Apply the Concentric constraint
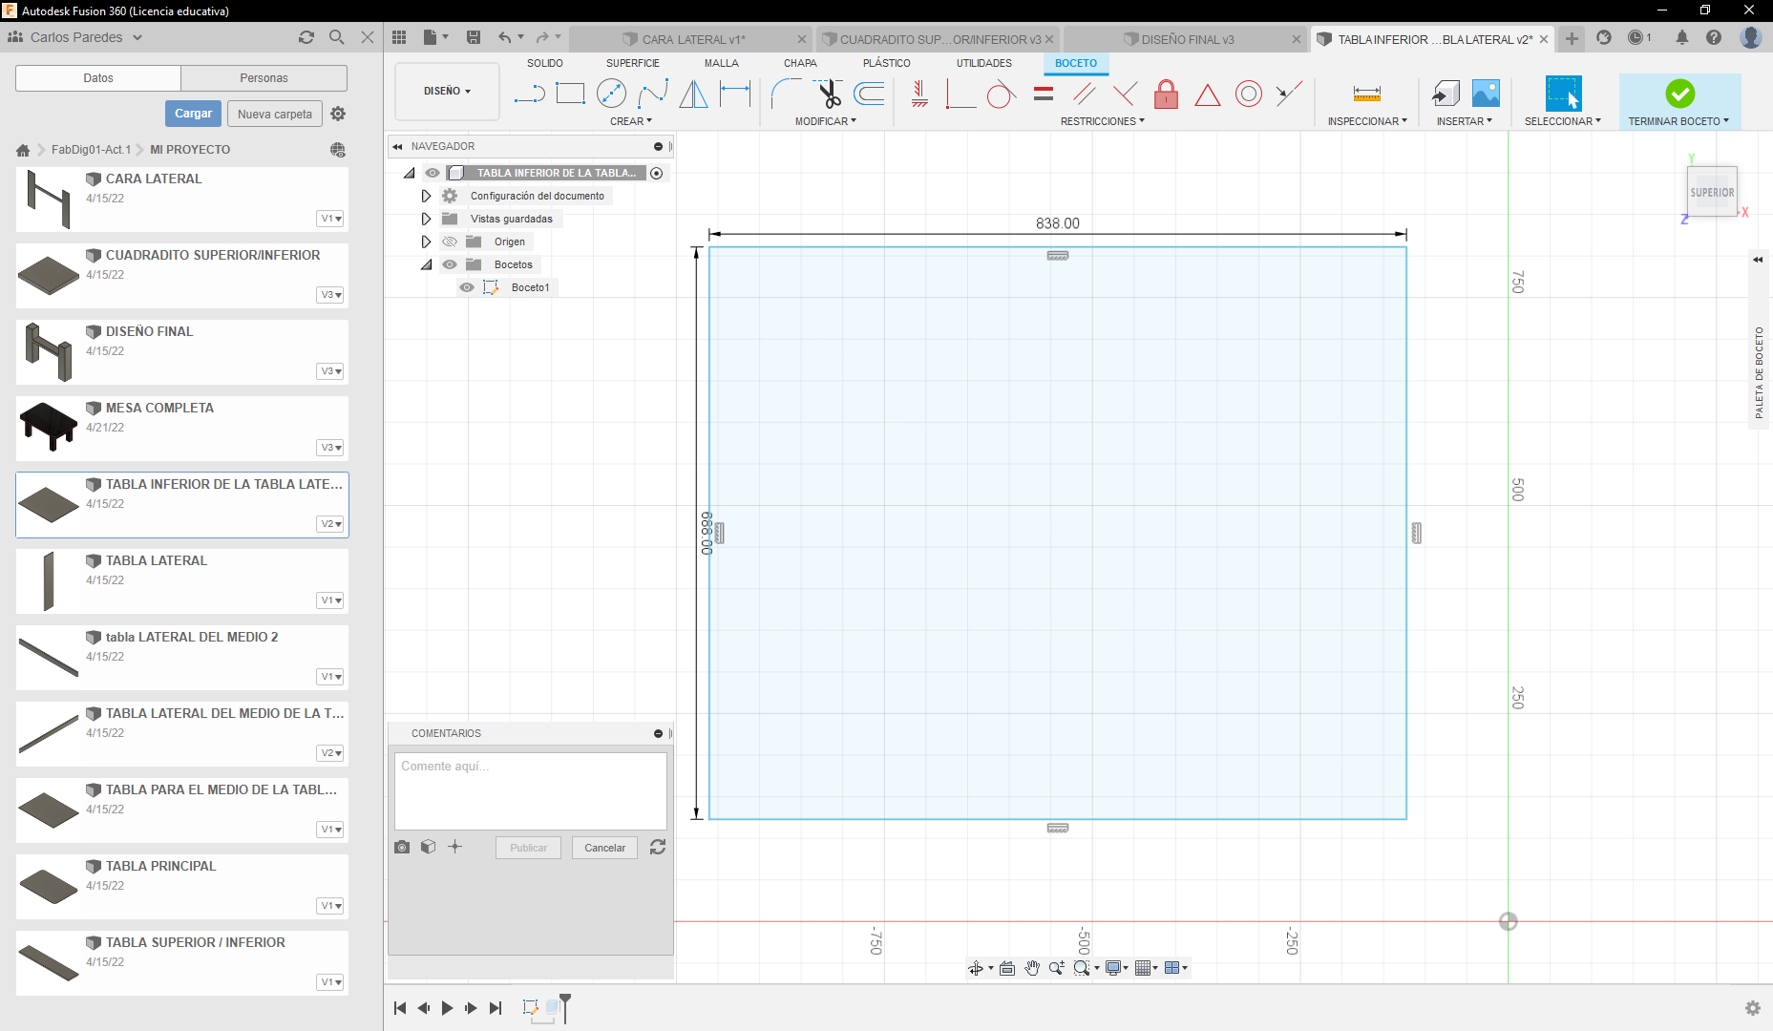The width and height of the screenshot is (1773, 1031). [1248, 94]
